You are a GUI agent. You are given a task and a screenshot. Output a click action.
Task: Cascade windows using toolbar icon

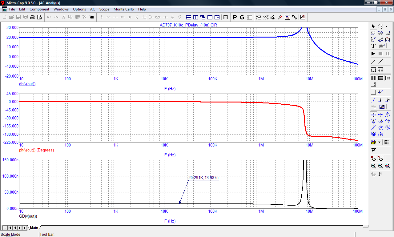pyautogui.click(x=203, y=17)
